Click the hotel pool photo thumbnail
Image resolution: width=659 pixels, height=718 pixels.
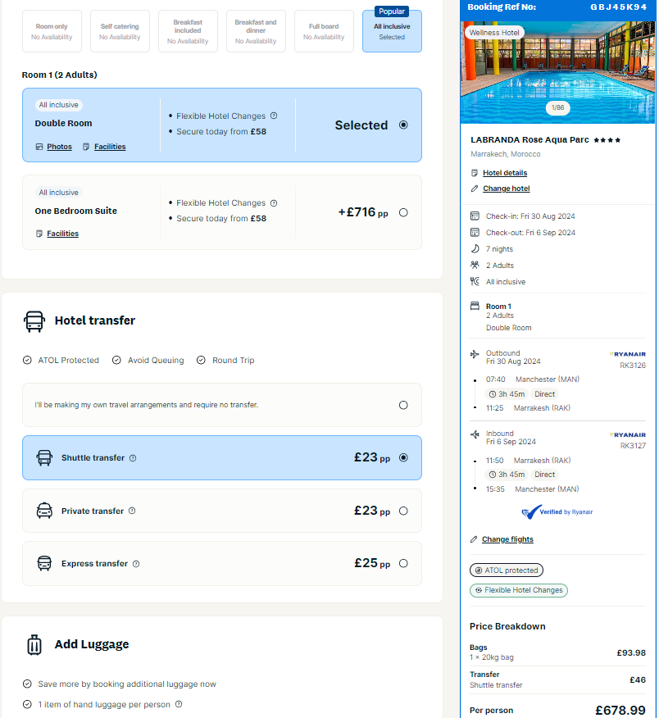pos(557,72)
